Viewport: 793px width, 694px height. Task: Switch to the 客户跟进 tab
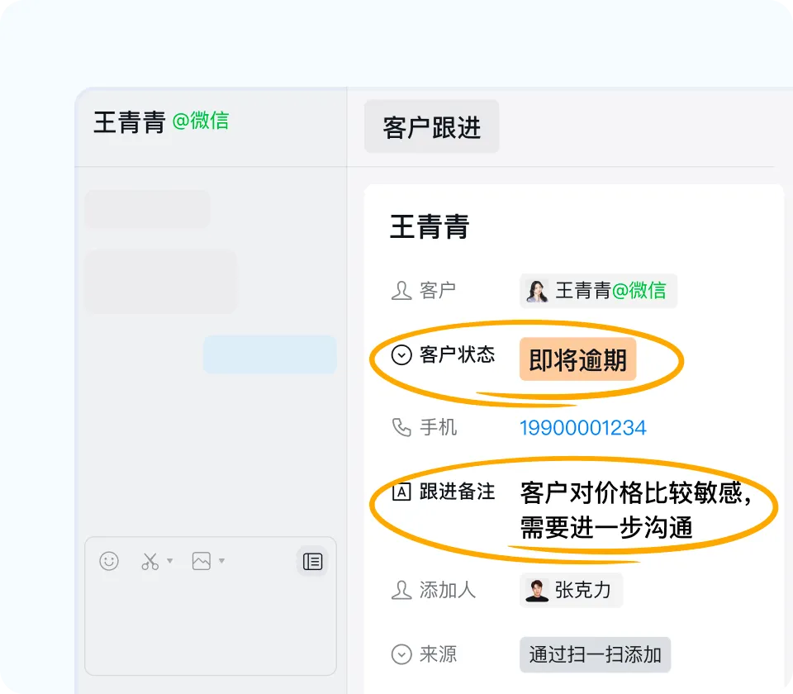[431, 126]
